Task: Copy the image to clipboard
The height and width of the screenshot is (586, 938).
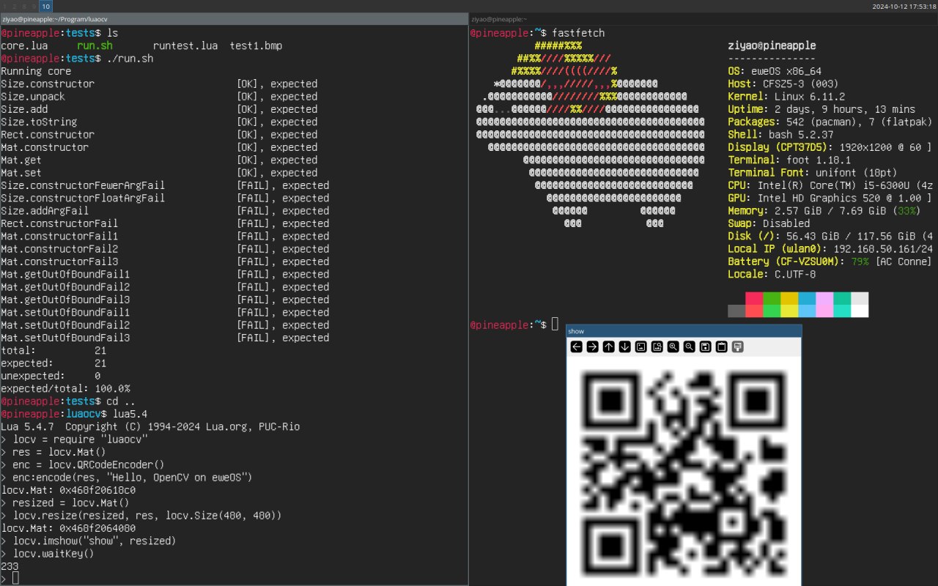Action: [x=722, y=346]
